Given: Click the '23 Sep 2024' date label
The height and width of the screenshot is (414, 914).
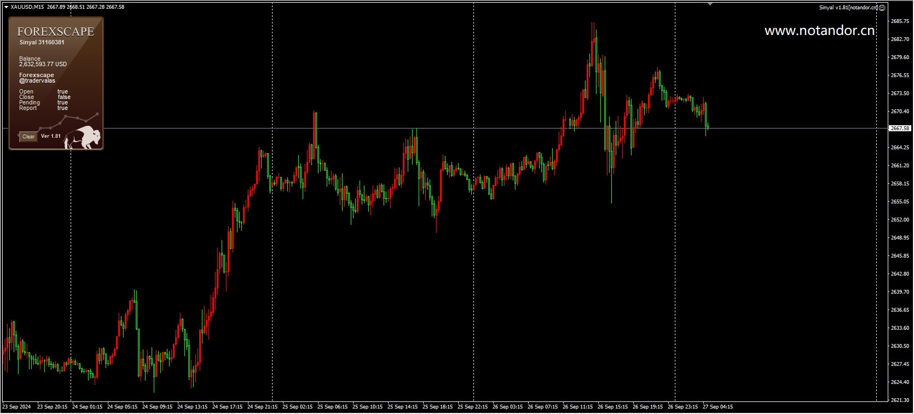Looking at the screenshot, I should coord(16,407).
